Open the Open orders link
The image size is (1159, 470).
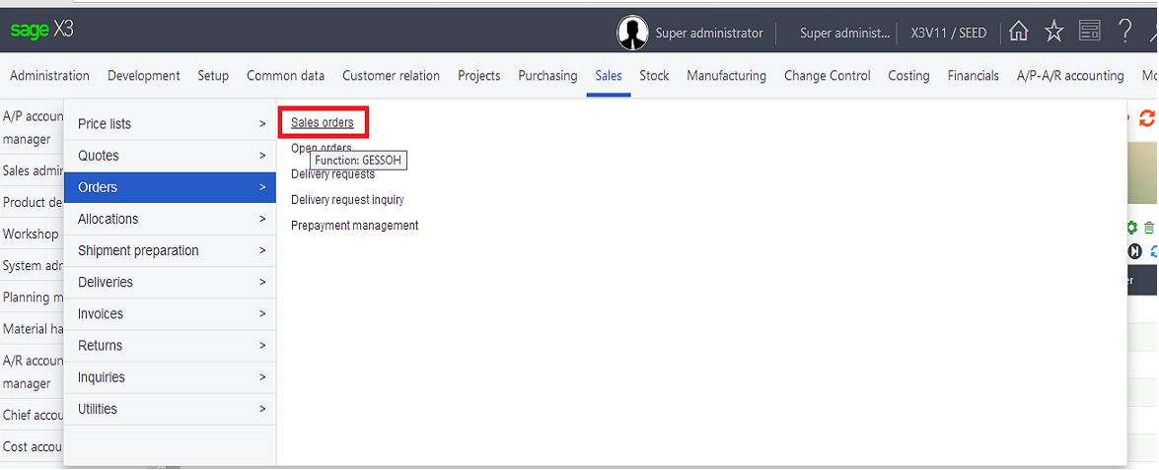322,149
